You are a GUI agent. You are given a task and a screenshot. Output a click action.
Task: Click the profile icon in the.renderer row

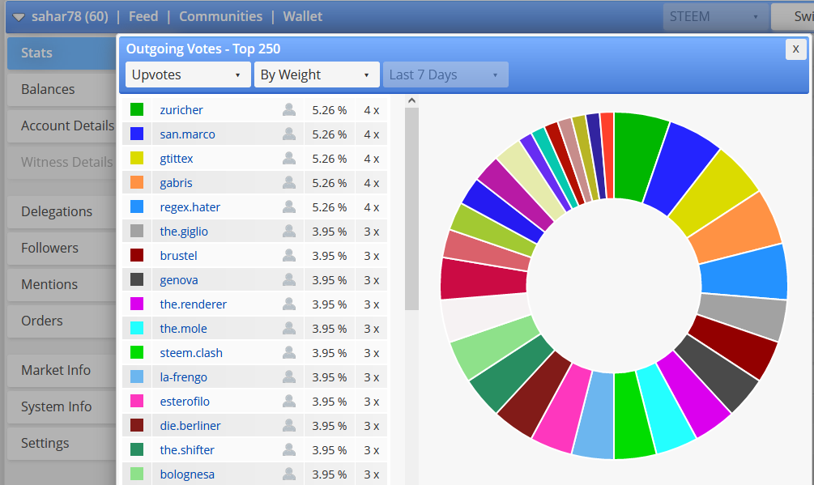click(289, 304)
